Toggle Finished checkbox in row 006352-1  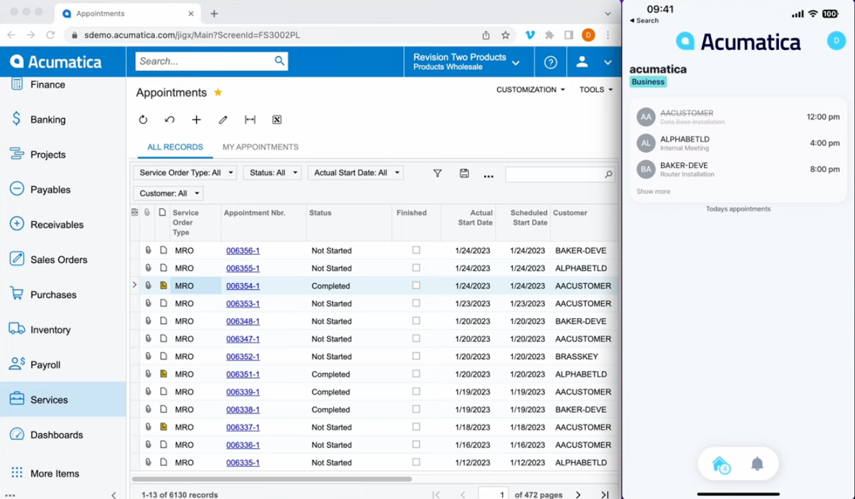click(416, 356)
